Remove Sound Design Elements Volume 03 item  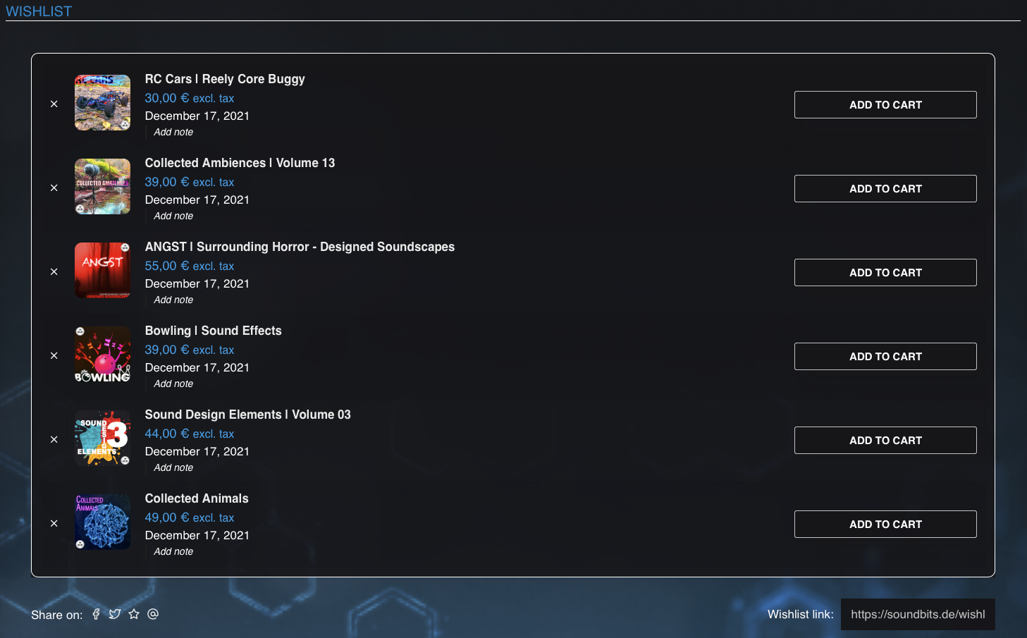[54, 439]
